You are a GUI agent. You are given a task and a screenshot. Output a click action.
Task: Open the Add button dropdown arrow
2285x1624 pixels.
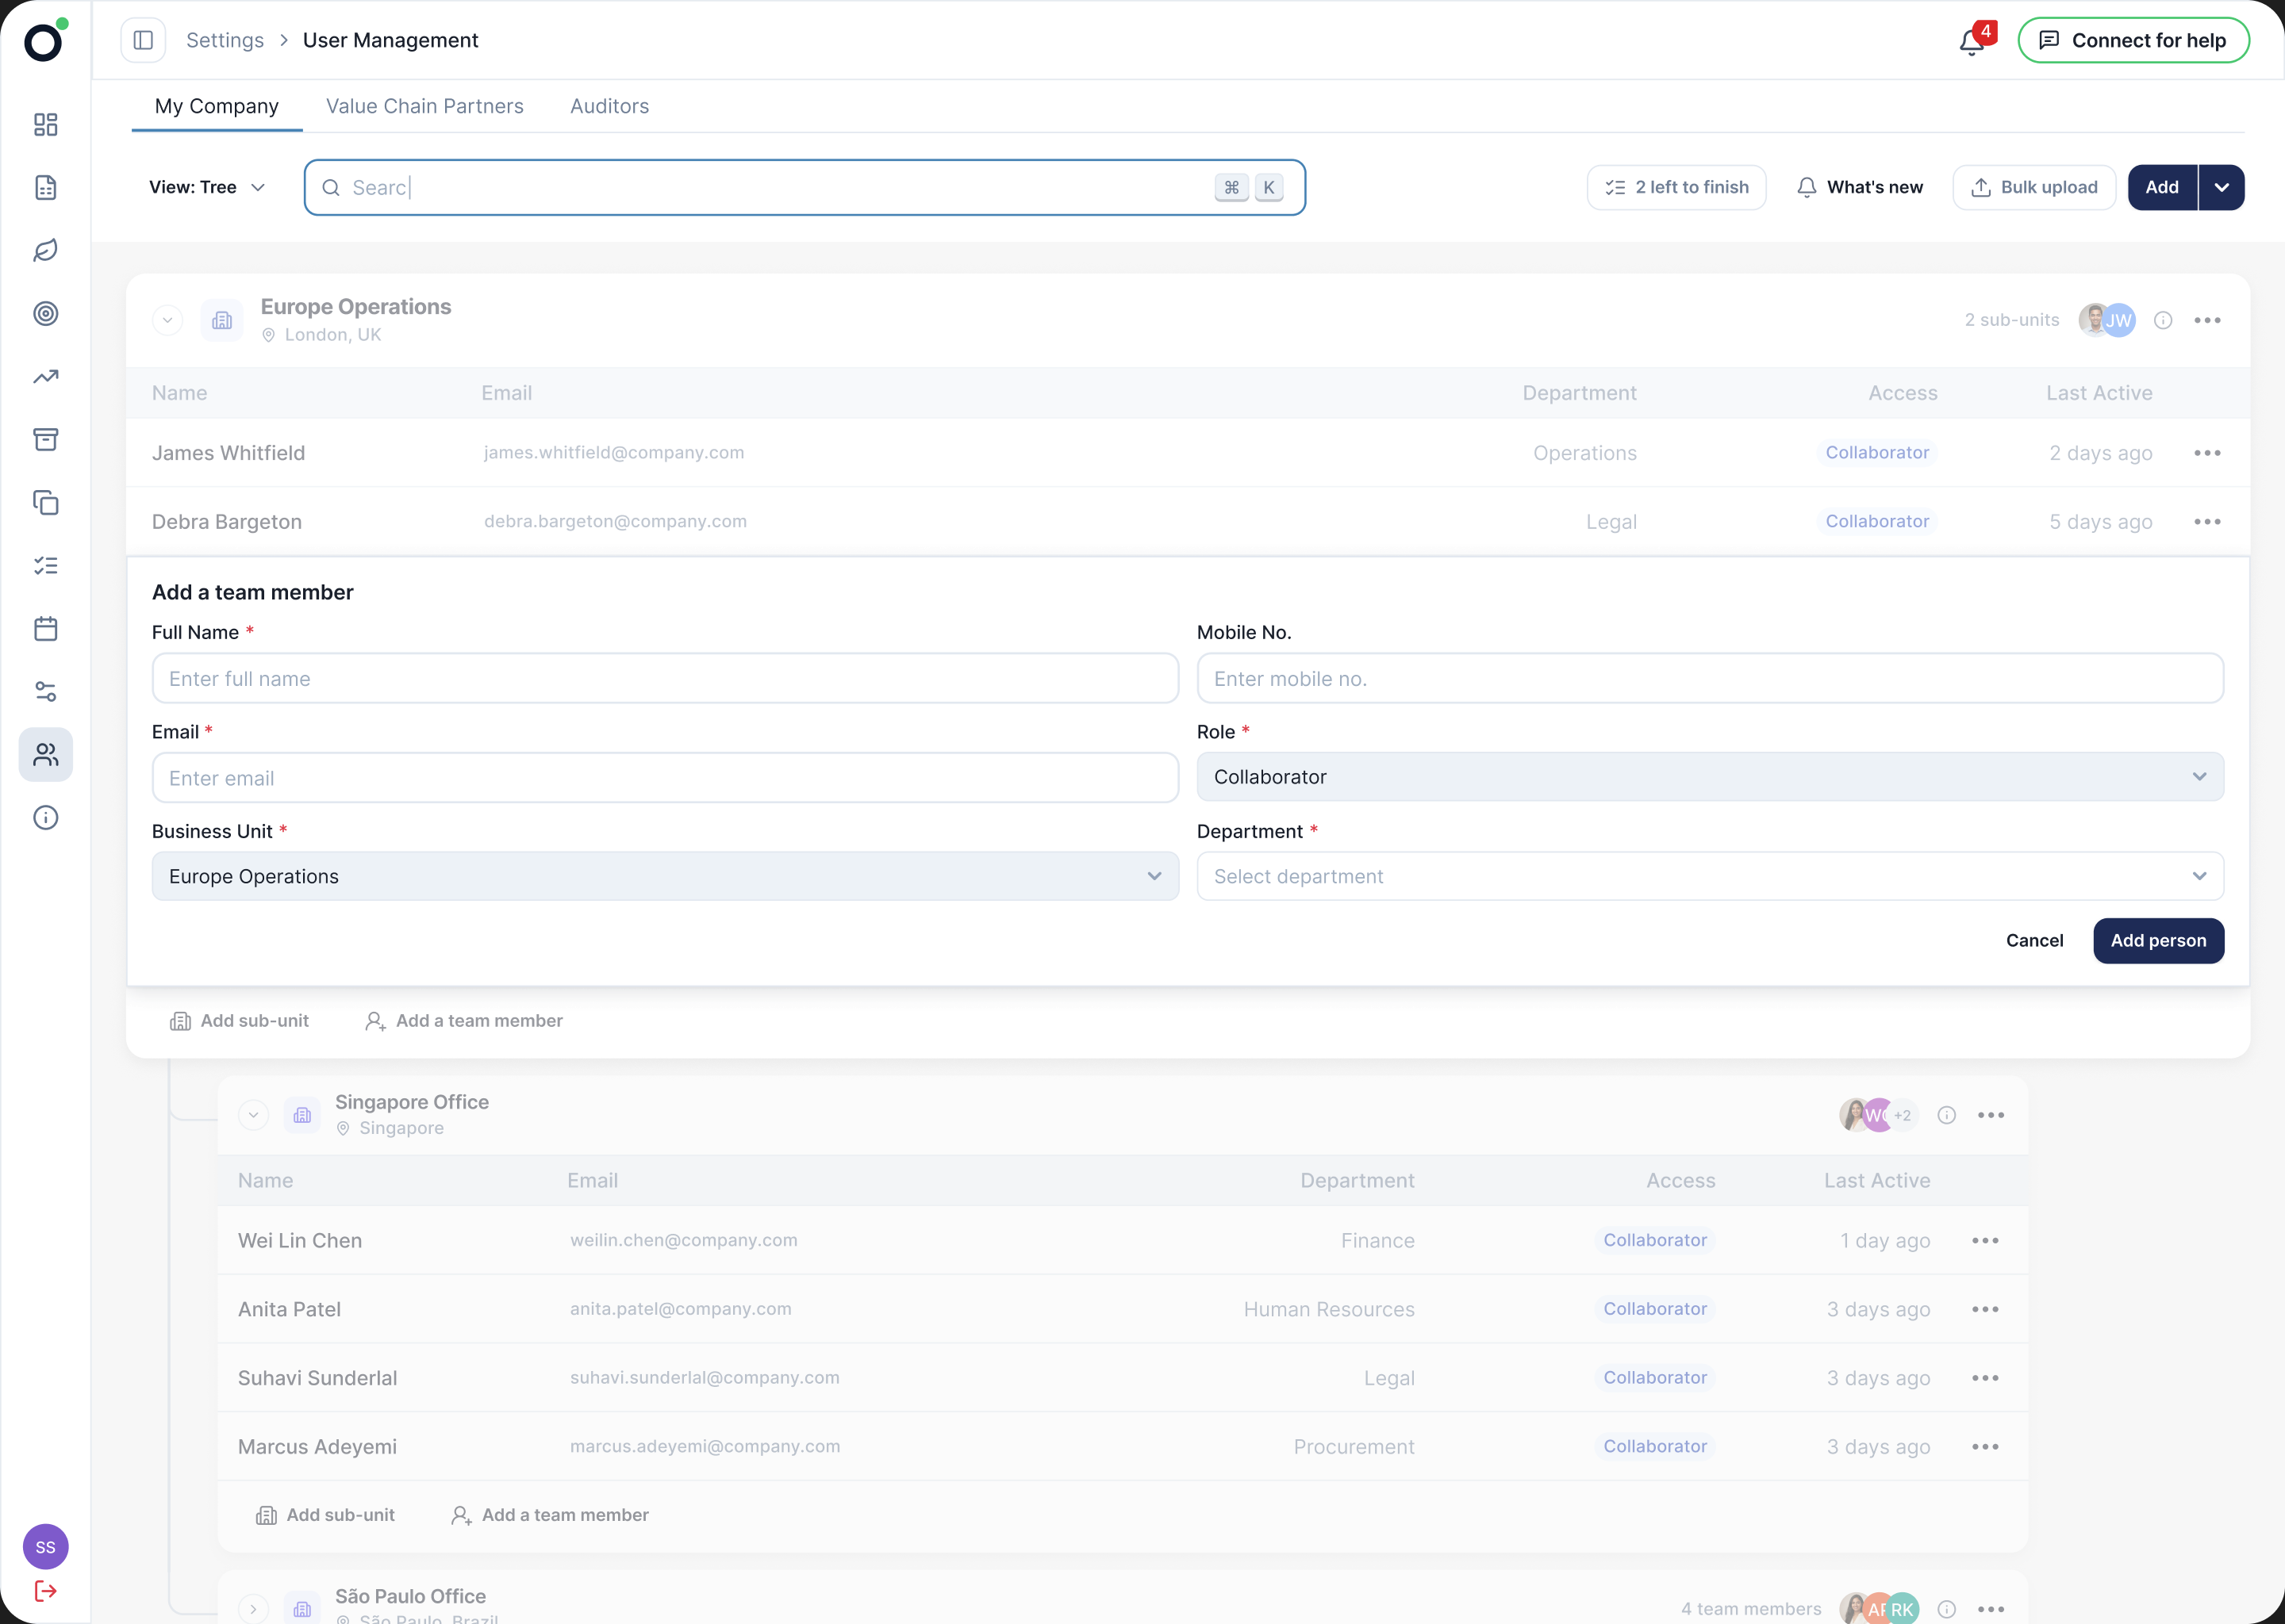pyautogui.click(x=2221, y=187)
